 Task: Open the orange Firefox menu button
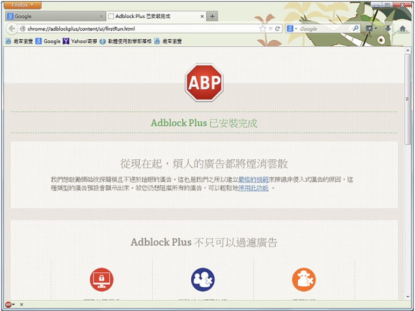click(x=23, y=5)
